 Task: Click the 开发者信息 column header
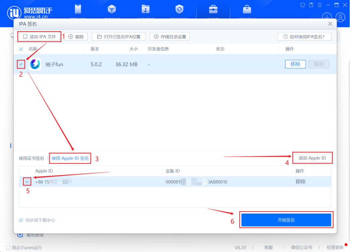[x=158, y=49]
